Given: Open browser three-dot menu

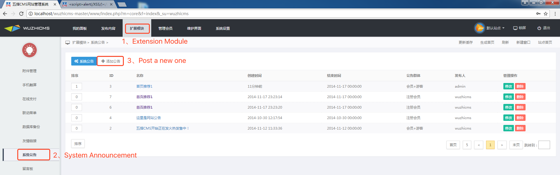Looking at the screenshot, I should point(555,14).
